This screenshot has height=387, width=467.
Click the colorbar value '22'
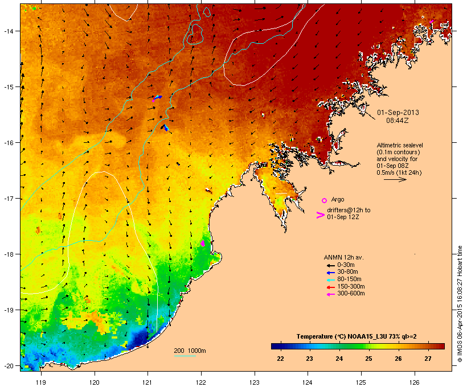tap(280, 359)
